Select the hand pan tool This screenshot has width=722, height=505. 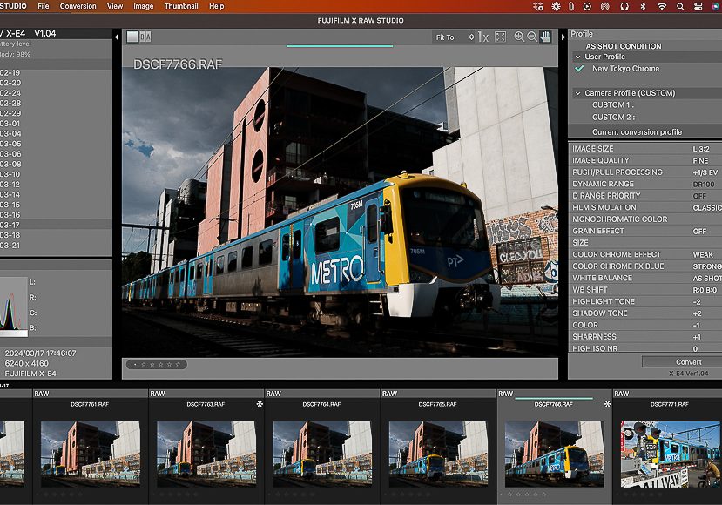click(x=545, y=37)
